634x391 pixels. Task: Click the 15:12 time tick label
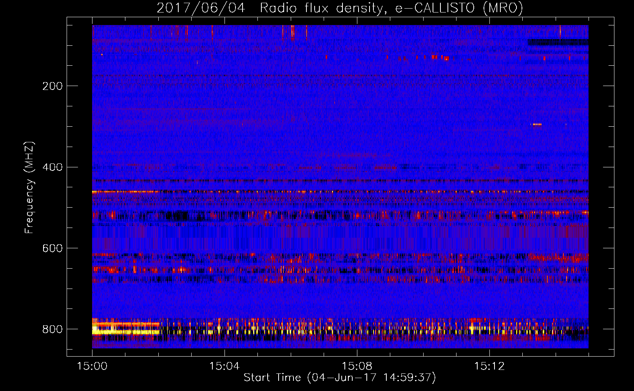(x=489, y=366)
